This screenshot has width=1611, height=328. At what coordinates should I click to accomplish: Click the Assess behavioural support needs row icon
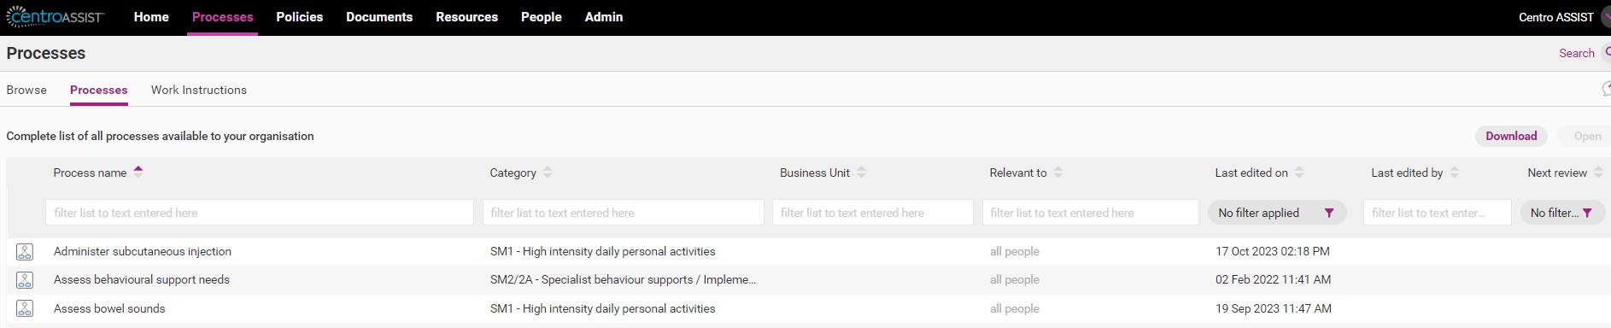point(25,280)
